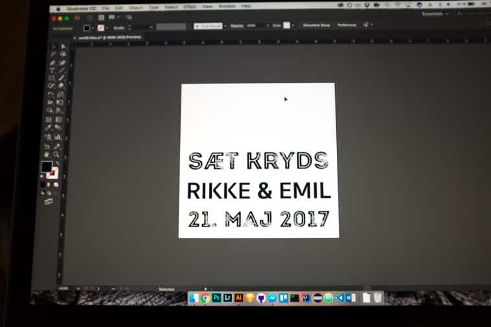The width and height of the screenshot is (491, 327).
Task: Click the stroke weight stepper arrows
Action: point(130,28)
